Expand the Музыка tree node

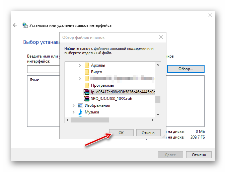[x=74, y=112]
